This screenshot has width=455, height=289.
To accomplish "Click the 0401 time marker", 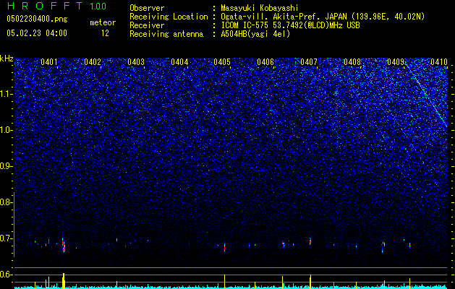I will point(48,62).
